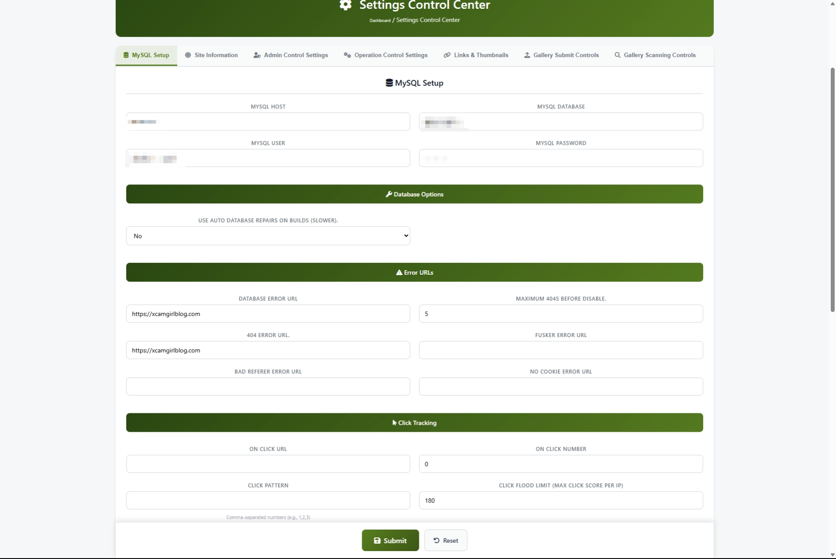This screenshot has height=559, width=836.
Task: Open the auto database repairs dropdown
Action: [x=268, y=236]
